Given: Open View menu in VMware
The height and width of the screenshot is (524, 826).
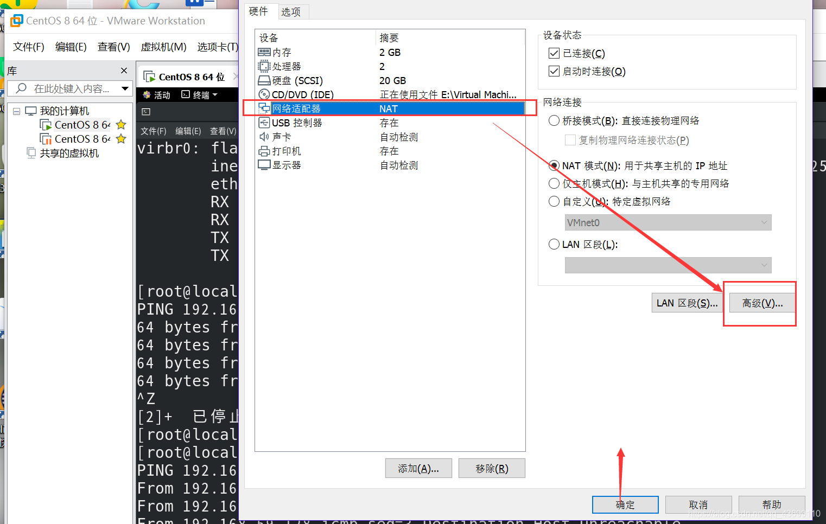Looking at the screenshot, I should (114, 47).
